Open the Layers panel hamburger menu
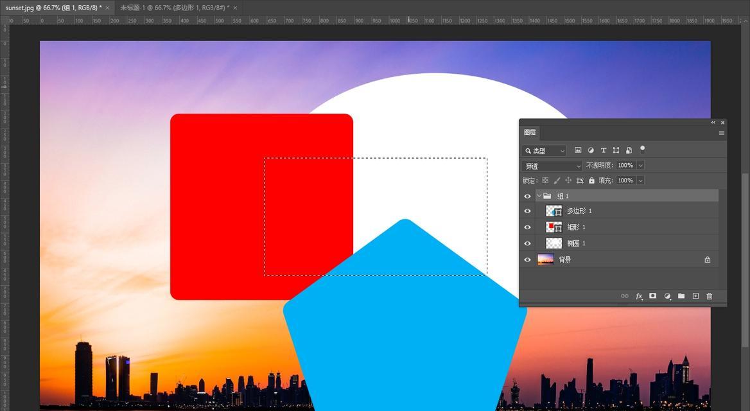Image resolution: width=750 pixels, height=411 pixels. (x=721, y=133)
